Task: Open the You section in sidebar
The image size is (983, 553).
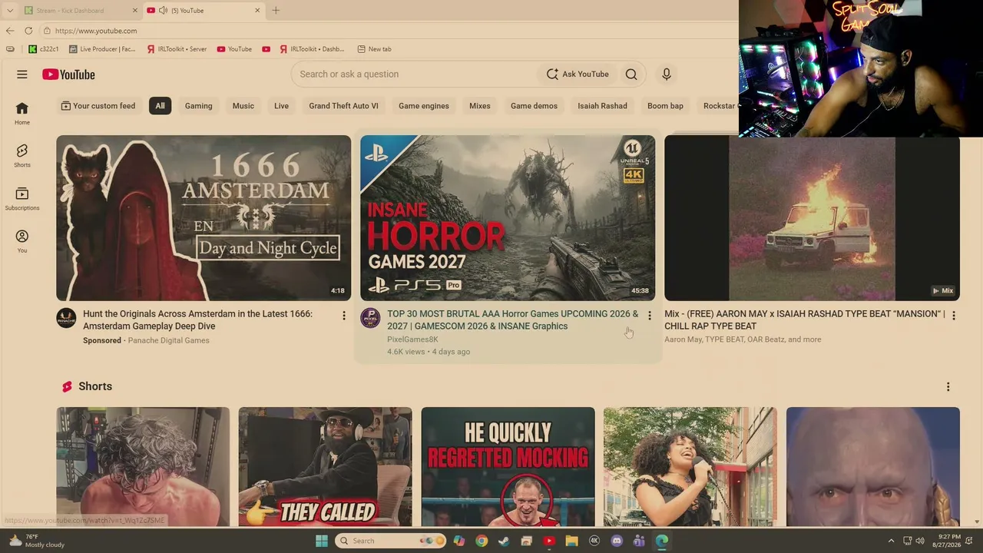Action: [22, 242]
